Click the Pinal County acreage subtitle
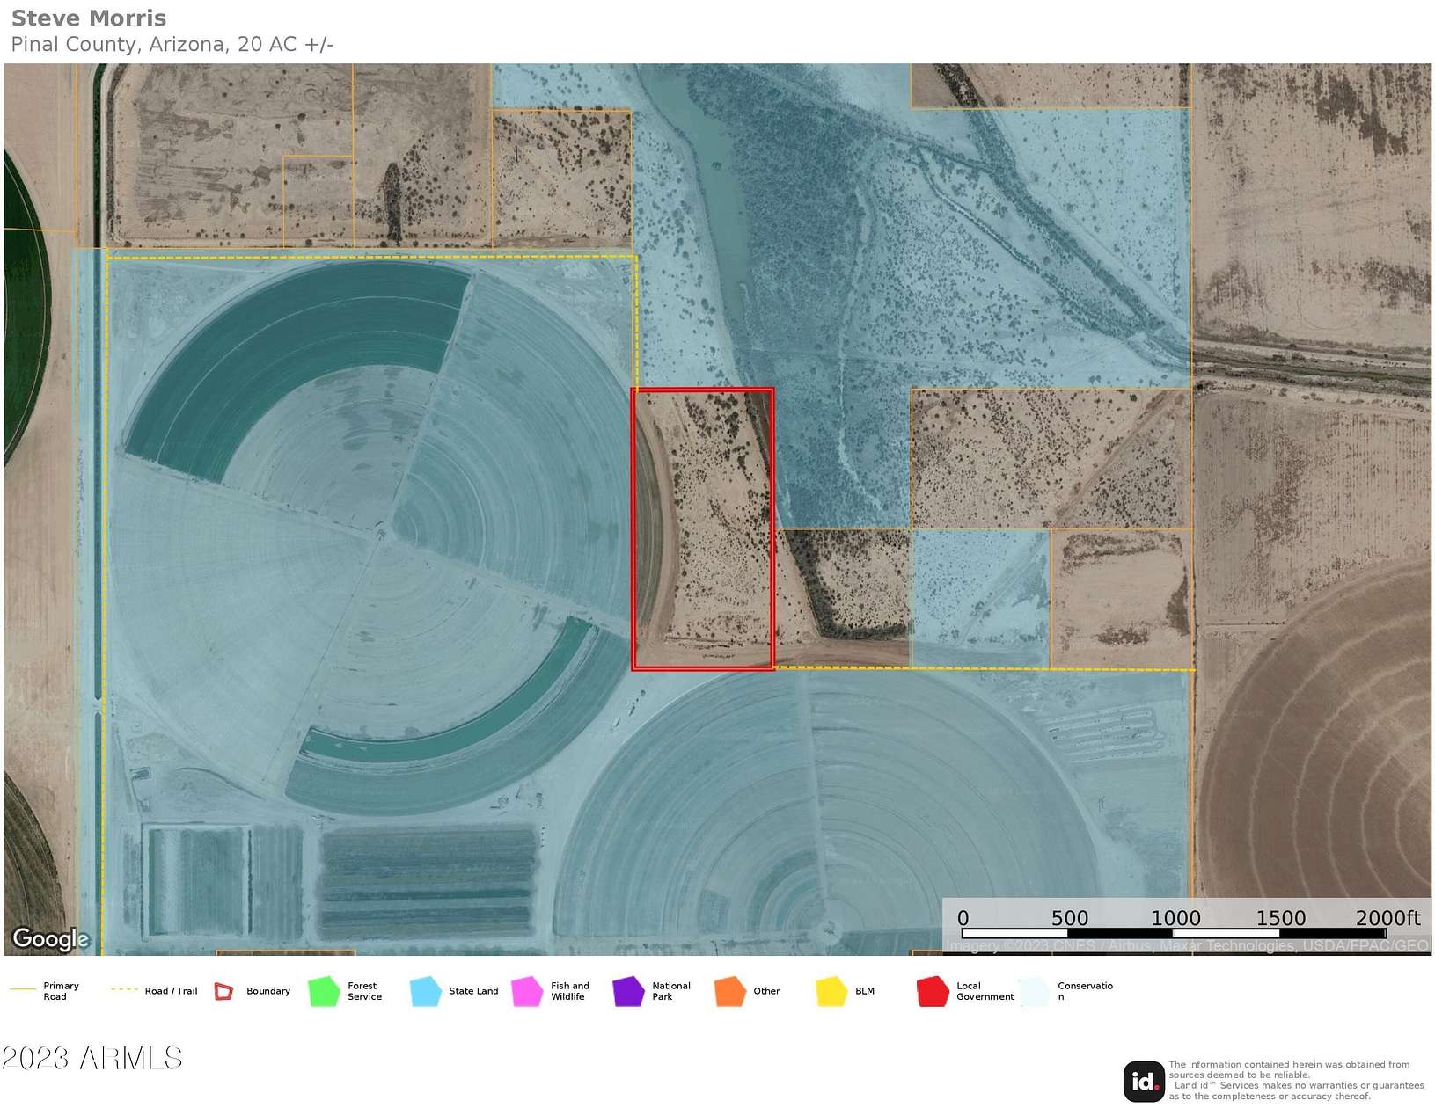 (172, 43)
